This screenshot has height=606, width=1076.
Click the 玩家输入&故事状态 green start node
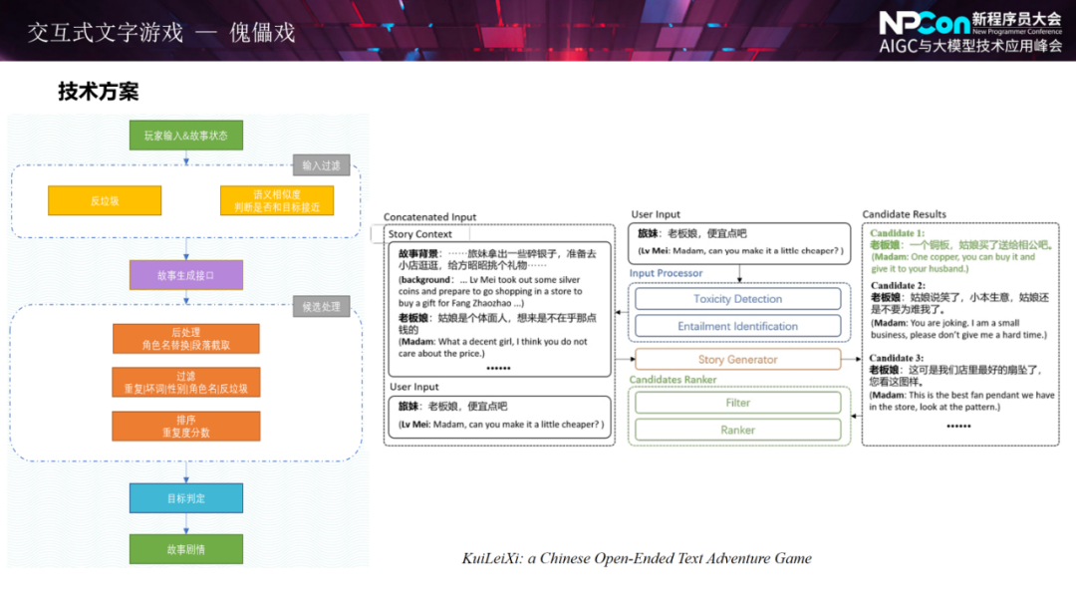(185, 135)
